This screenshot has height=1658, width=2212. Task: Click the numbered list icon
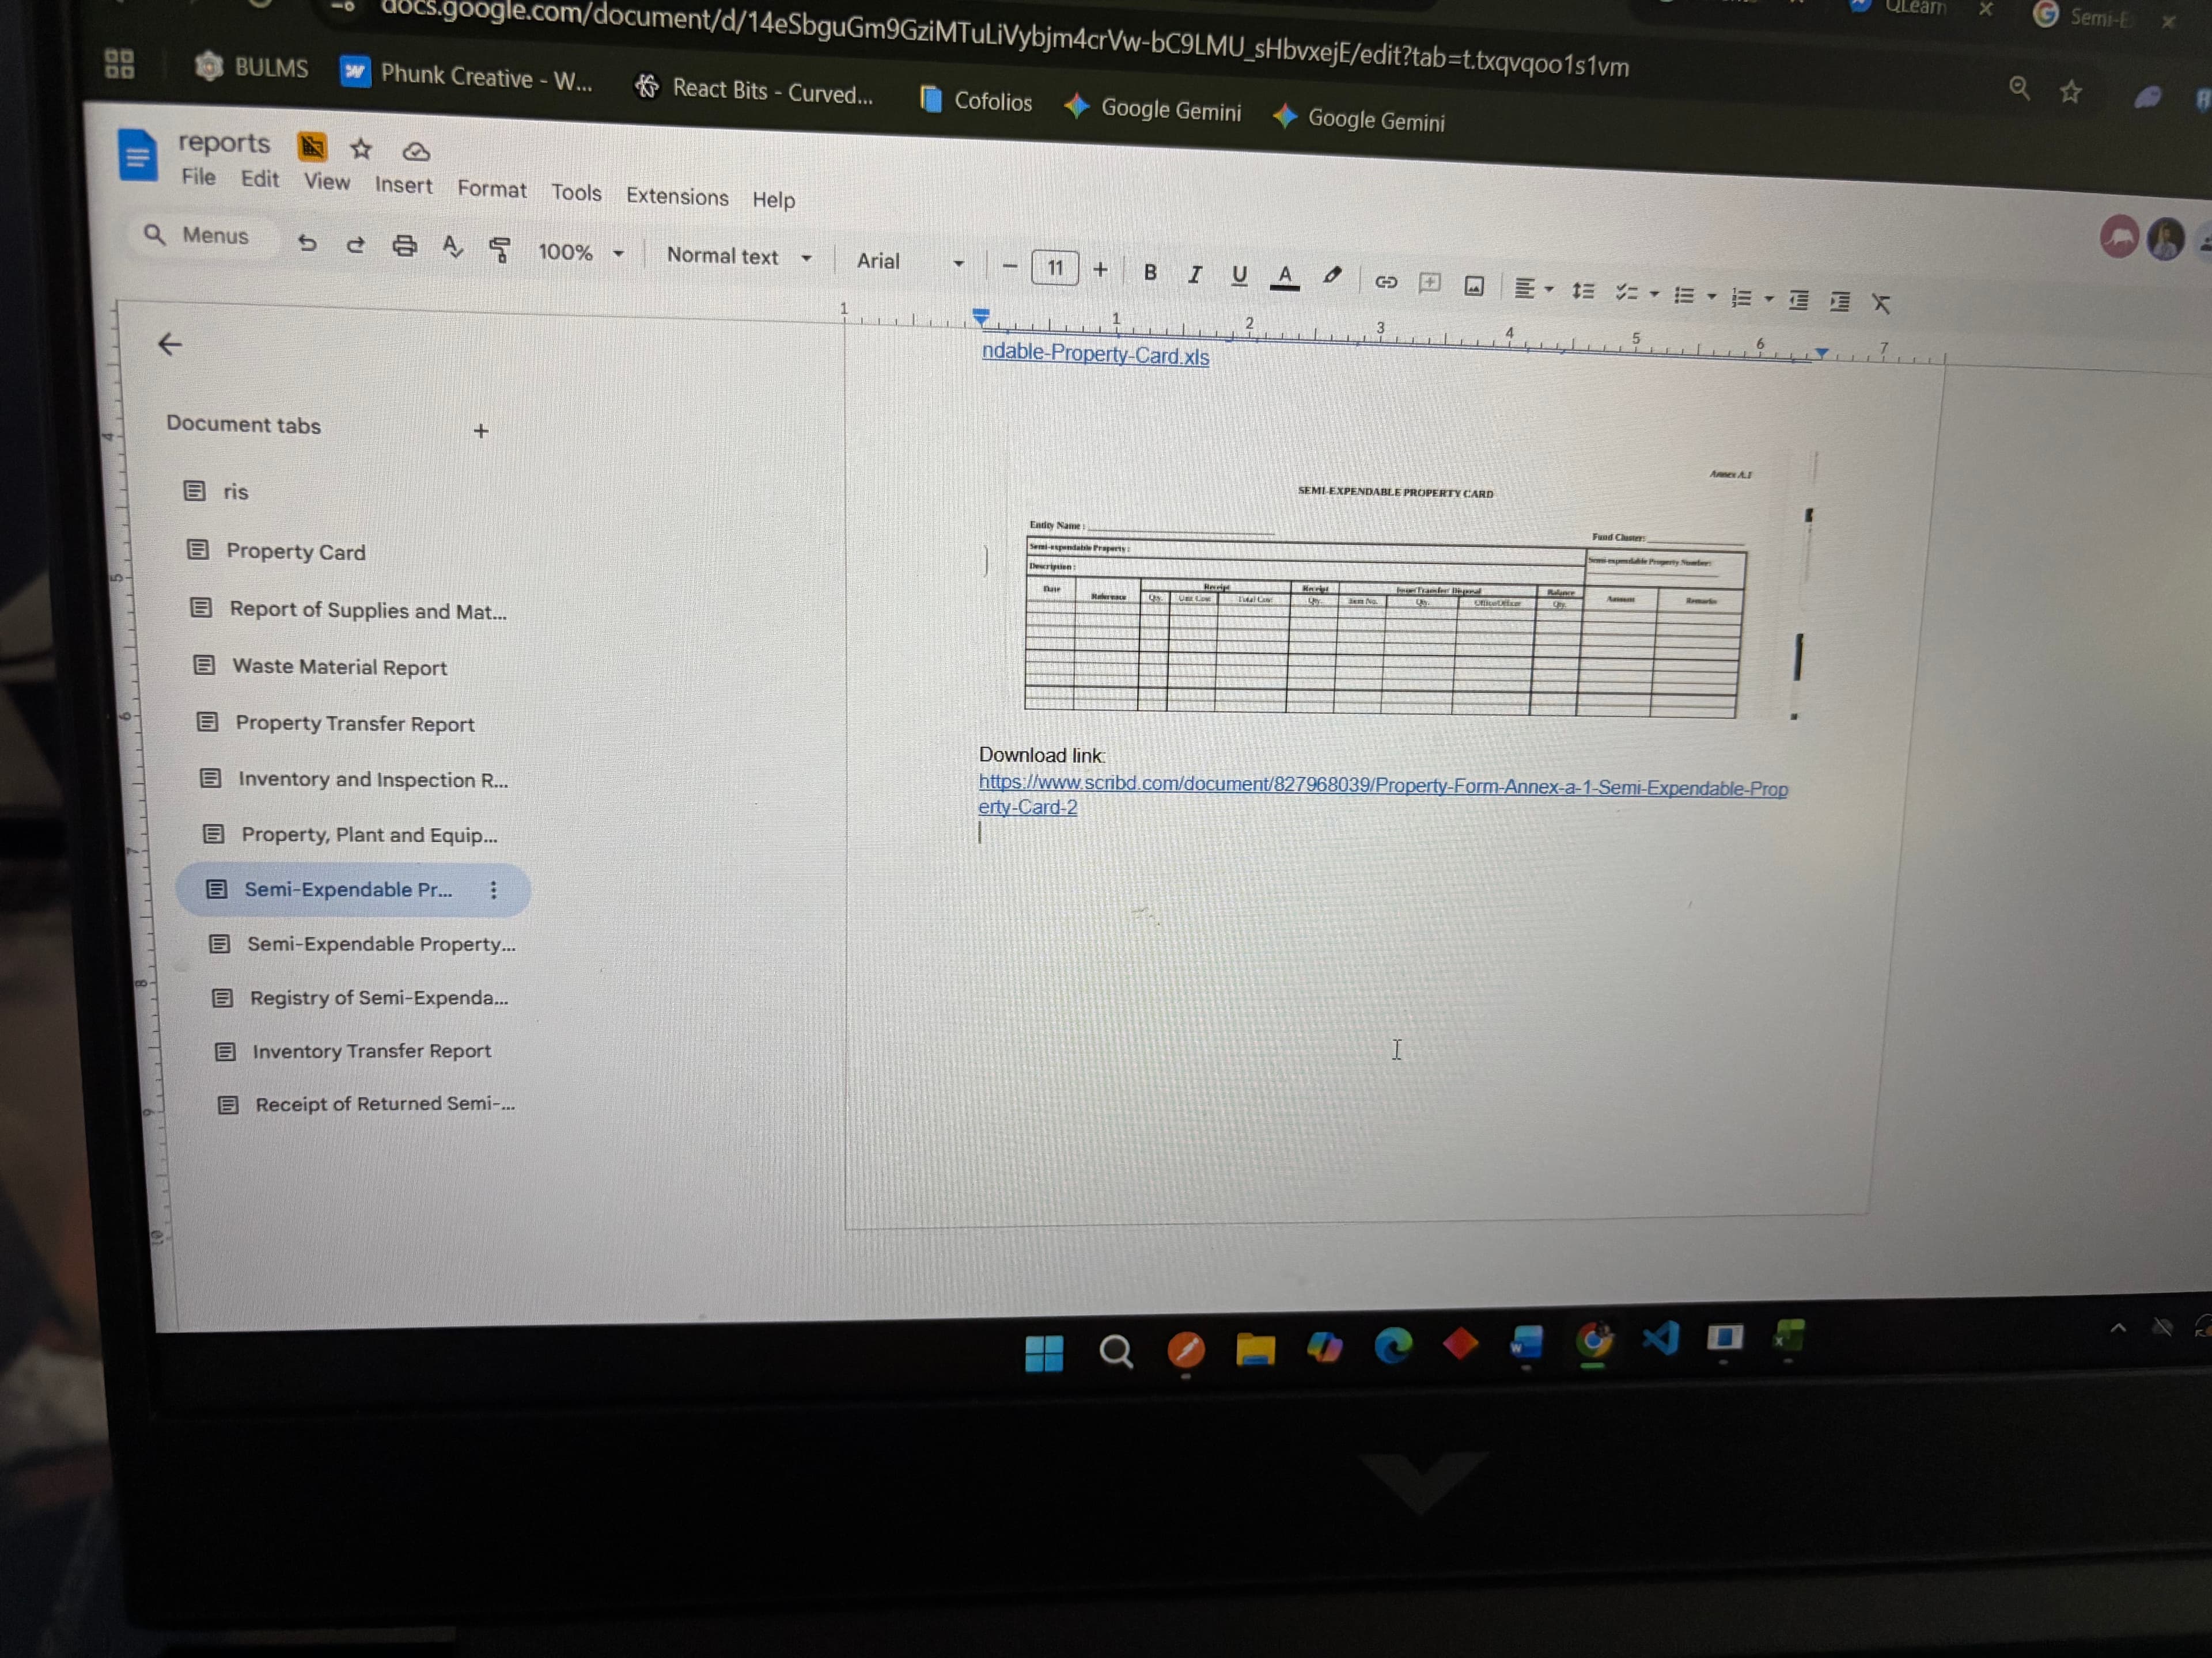pyautogui.click(x=1741, y=298)
